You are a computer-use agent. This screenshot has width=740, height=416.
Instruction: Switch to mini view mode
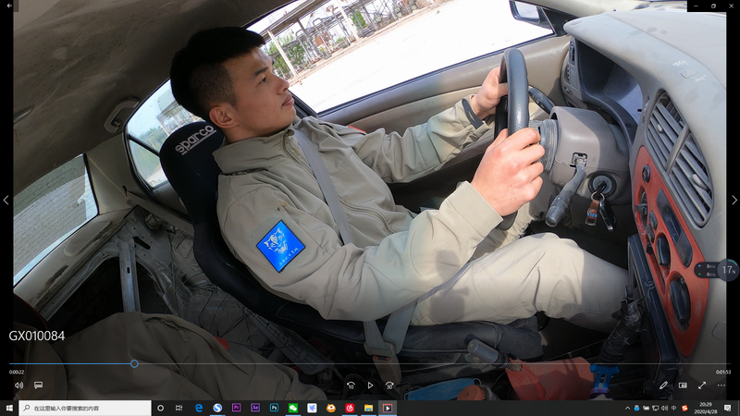(x=683, y=385)
